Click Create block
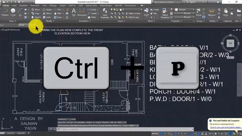Image resolution: width=242 pixels, height=136 pixels. click(x=155, y=9)
